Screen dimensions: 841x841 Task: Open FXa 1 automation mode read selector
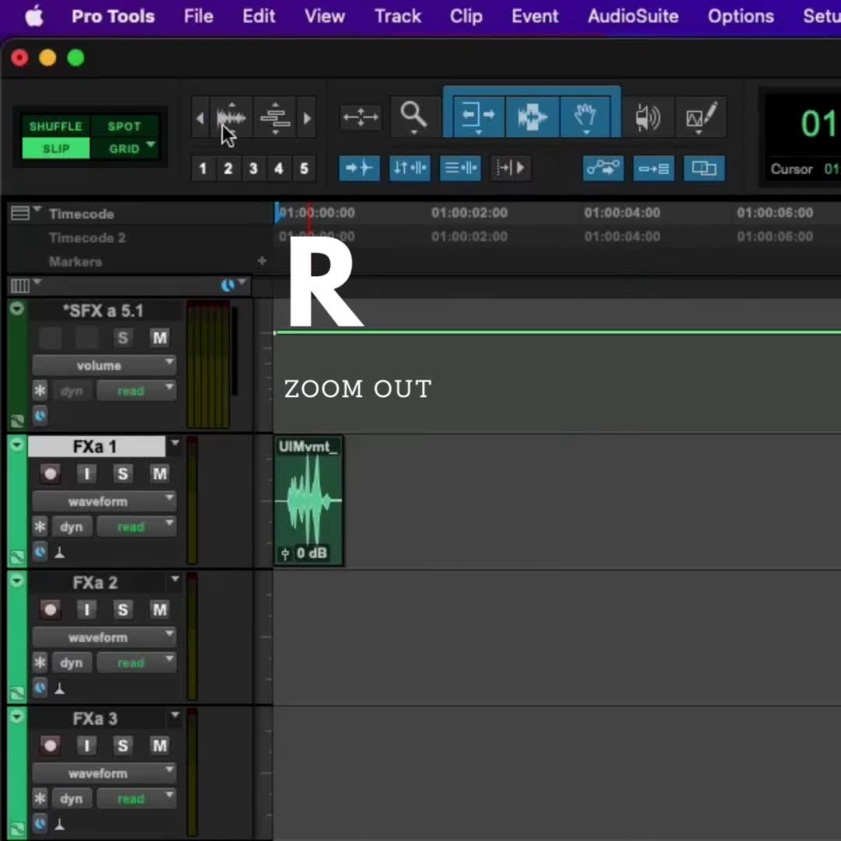coord(137,526)
